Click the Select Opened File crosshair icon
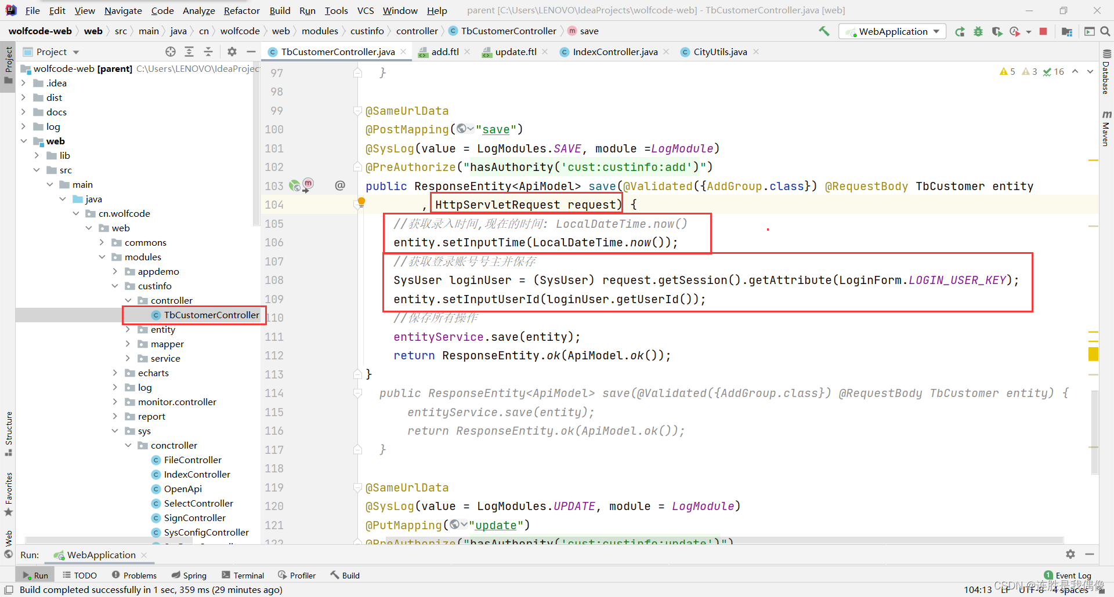This screenshot has height=597, width=1114. [170, 52]
